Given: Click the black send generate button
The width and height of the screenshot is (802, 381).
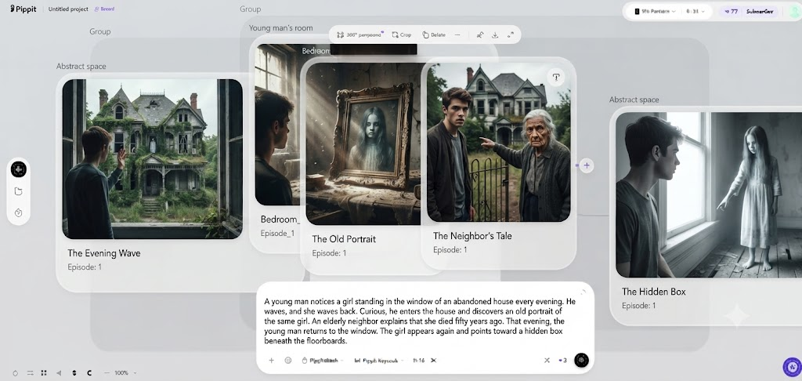Looking at the screenshot, I should [x=581, y=360].
